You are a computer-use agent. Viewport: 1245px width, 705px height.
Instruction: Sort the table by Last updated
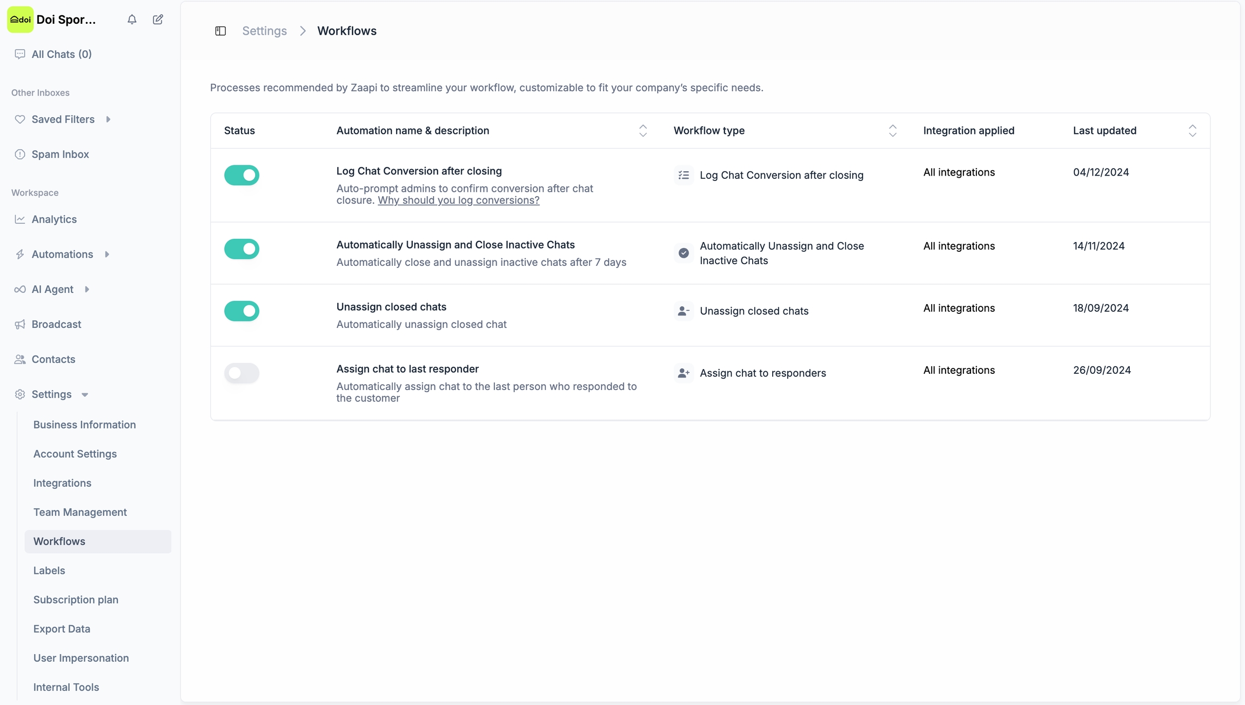1192,131
